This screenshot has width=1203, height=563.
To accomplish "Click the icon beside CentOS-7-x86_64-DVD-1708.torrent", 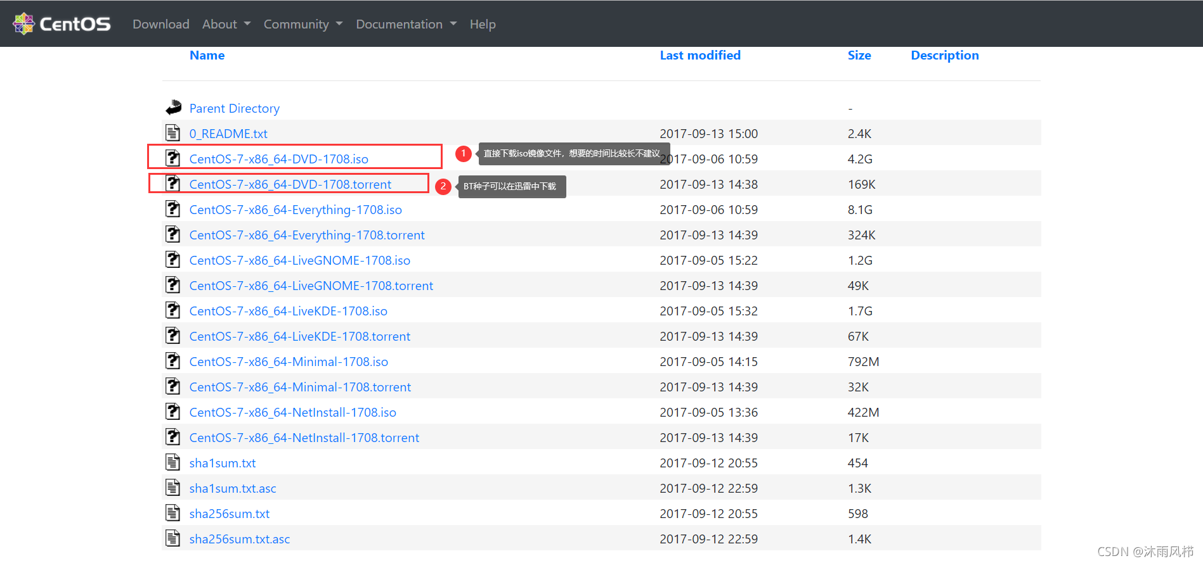I will [172, 183].
